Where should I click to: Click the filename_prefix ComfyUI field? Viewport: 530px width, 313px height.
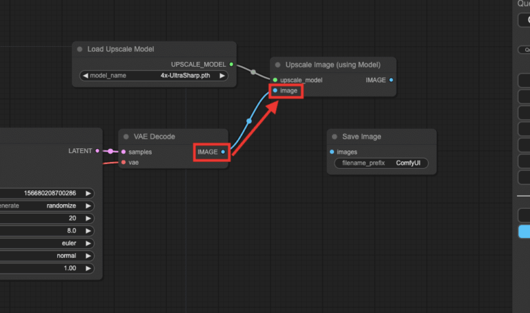(381, 164)
